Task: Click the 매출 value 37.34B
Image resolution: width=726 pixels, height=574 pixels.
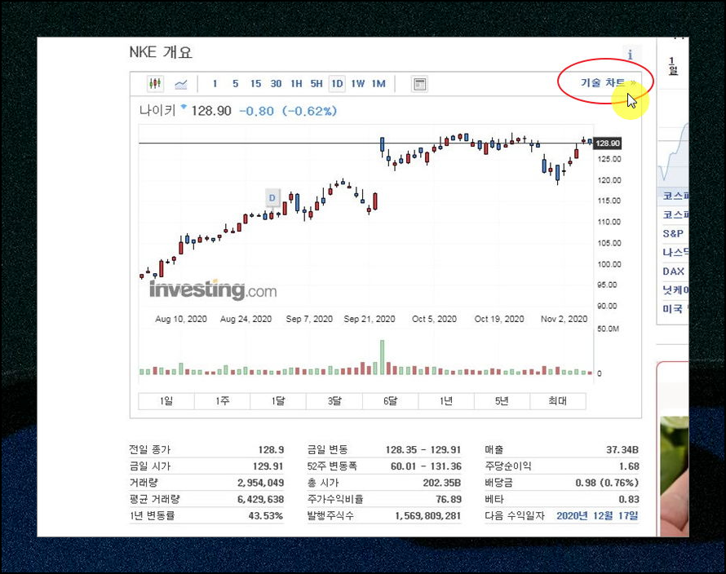Action: pyautogui.click(x=622, y=450)
